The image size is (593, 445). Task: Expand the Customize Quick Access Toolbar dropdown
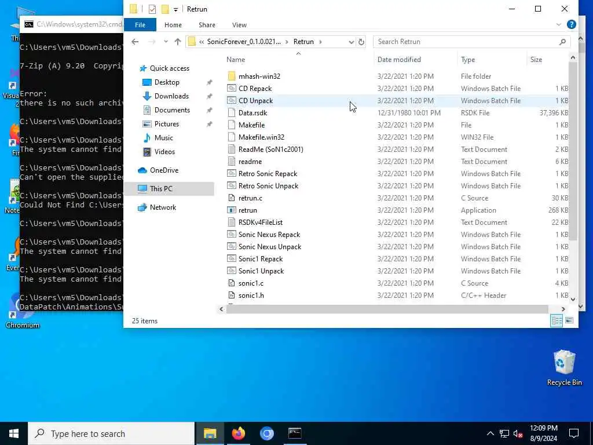(x=175, y=9)
